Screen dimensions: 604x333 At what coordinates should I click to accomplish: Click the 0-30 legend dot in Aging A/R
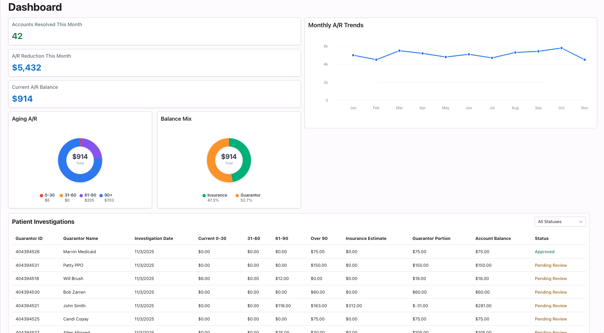(41, 195)
